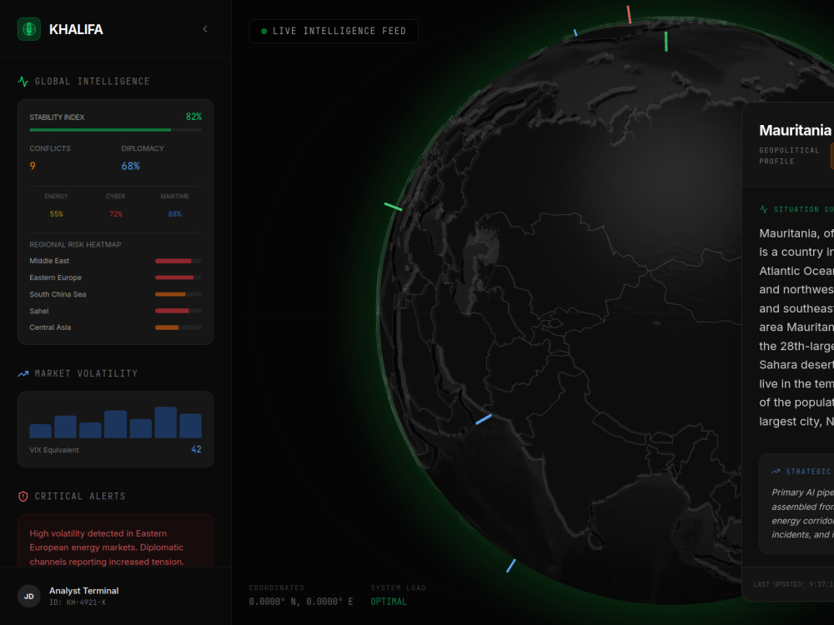This screenshot has height=625, width=834.
Task: Click the Middle East risk bar
Action: coord(178,261)
